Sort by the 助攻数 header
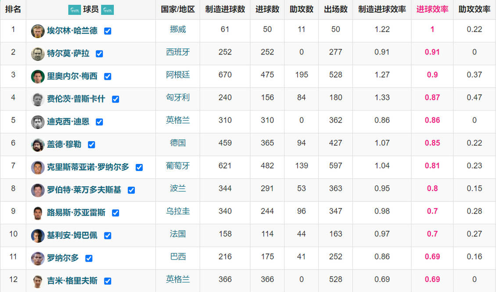The width and height of the screenshot is (496, 292). (302, 10)
